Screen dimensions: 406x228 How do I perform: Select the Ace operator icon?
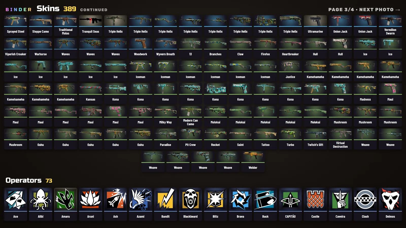coord(15,200)
